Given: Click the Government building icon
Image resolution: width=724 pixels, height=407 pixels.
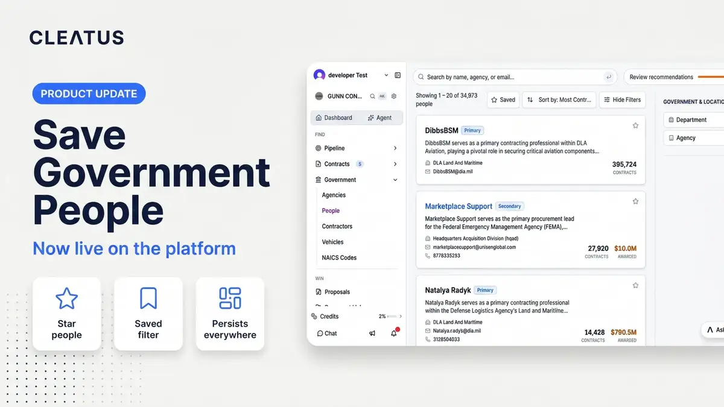Looking at the screenshot, I should point(319,180).
